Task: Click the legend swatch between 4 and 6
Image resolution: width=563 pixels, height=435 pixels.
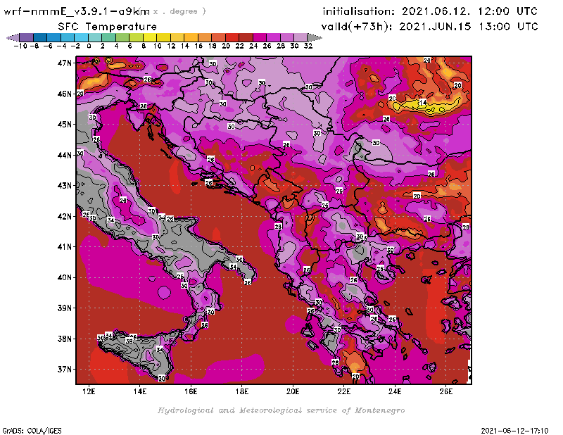Action: coord(122,37)
